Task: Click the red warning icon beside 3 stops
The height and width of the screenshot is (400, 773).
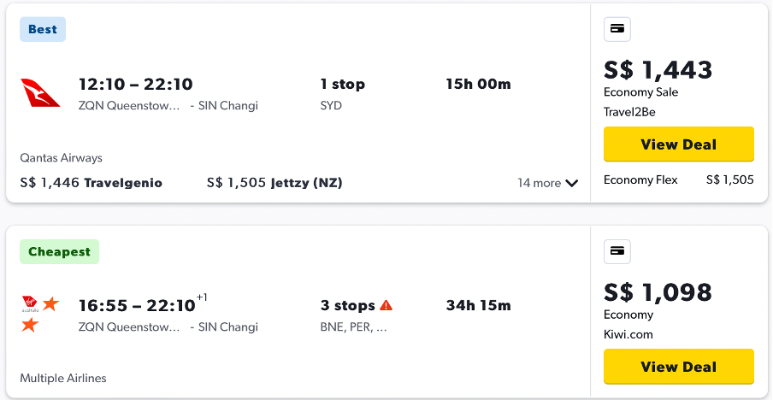Action: (x=386, y=305)
